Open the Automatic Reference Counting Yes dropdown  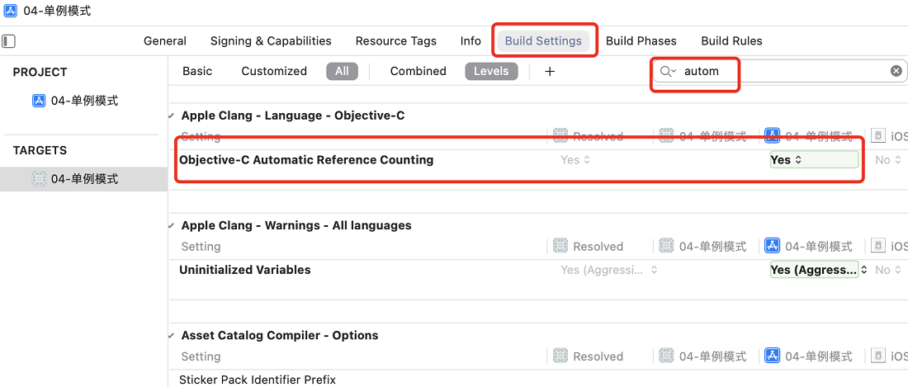(814, 159)
